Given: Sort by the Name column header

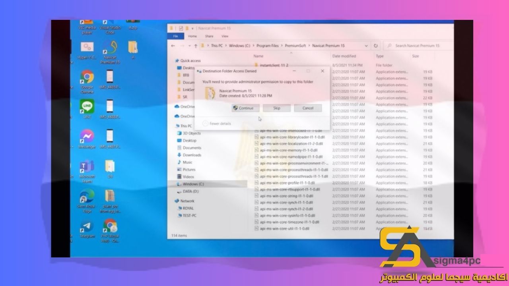Looking at the screenshot, I should [258, 56].
